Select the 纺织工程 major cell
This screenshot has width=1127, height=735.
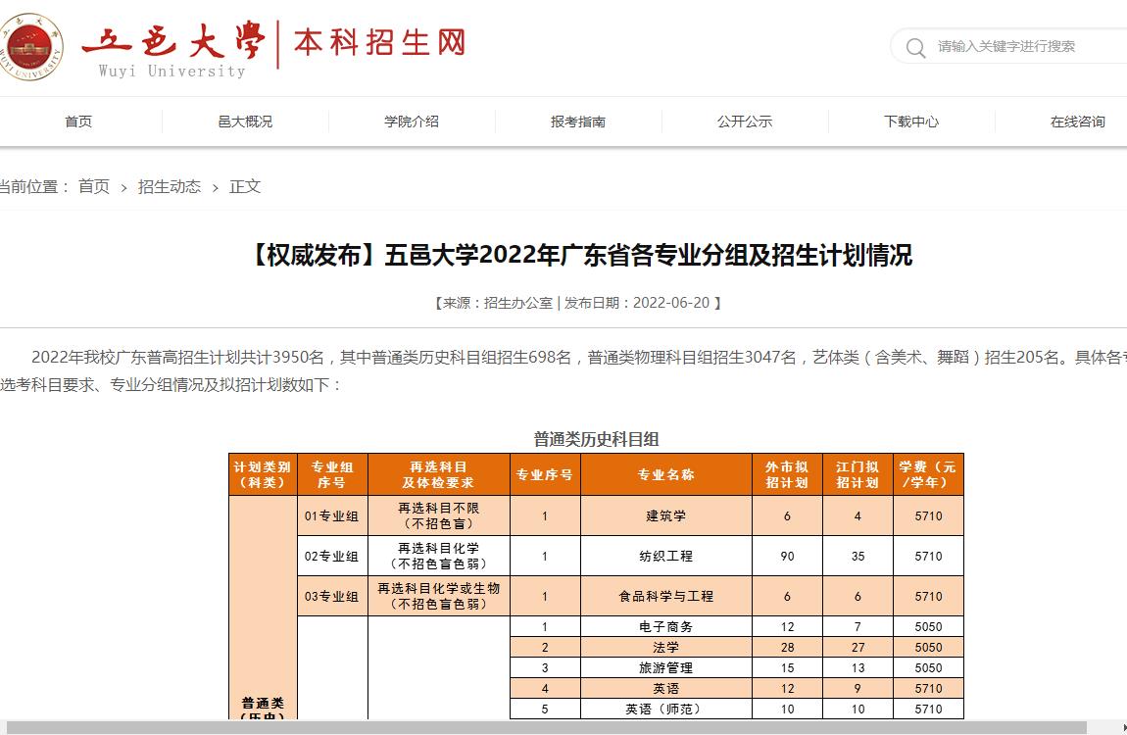666,556
